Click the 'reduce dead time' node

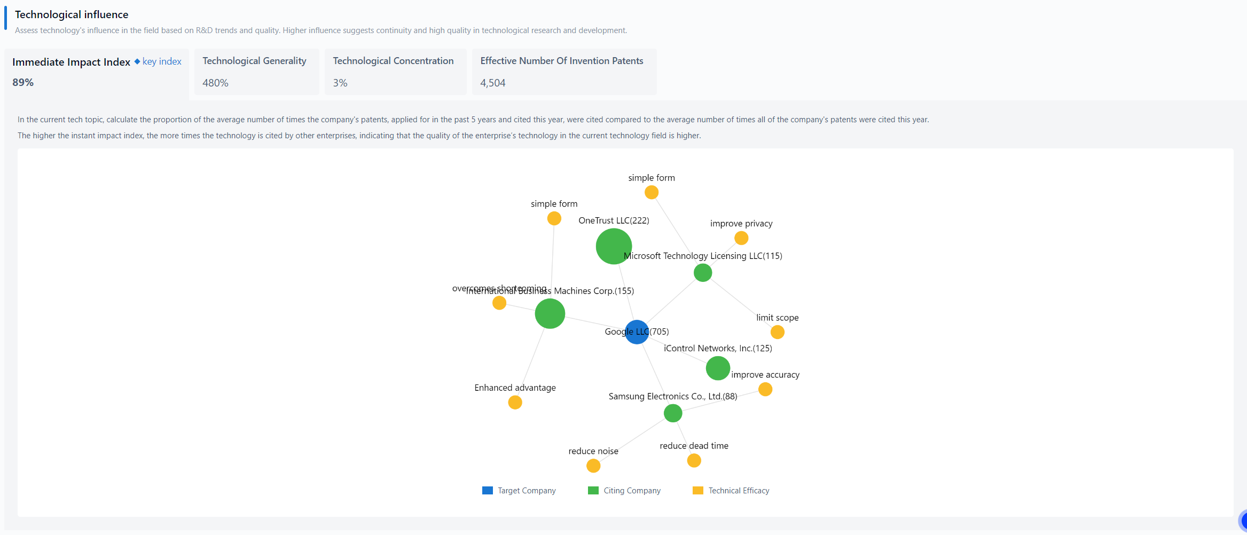click(x=694, y=460)
